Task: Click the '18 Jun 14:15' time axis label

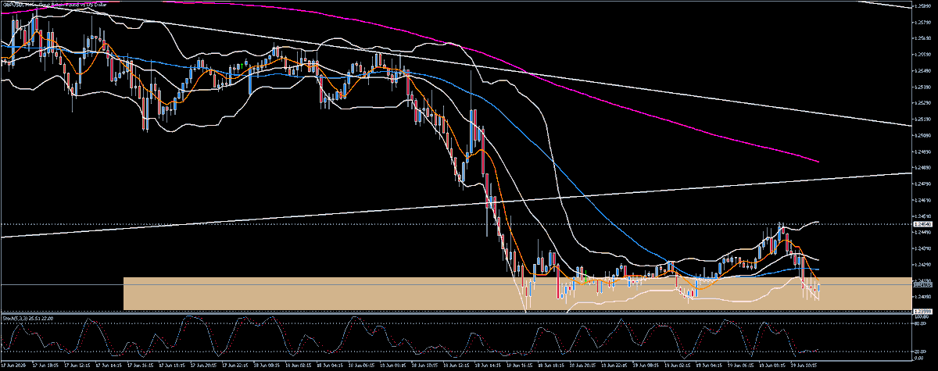Action: (488, 366)
